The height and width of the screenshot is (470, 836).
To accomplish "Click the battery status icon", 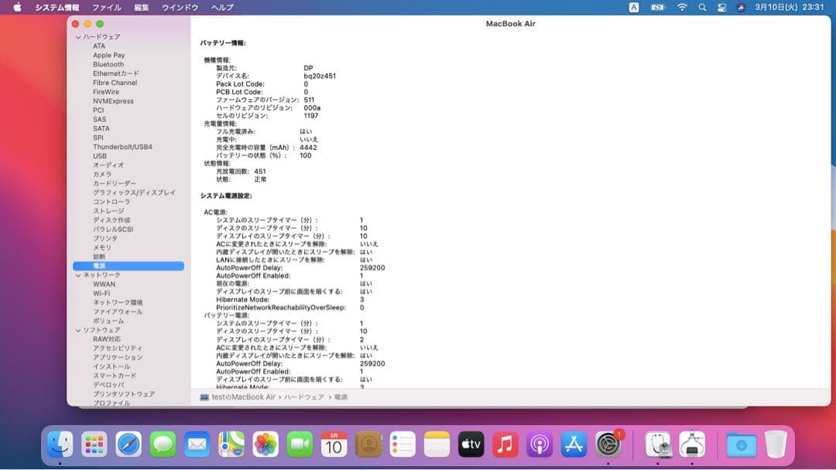I will (x=657, y=7).
